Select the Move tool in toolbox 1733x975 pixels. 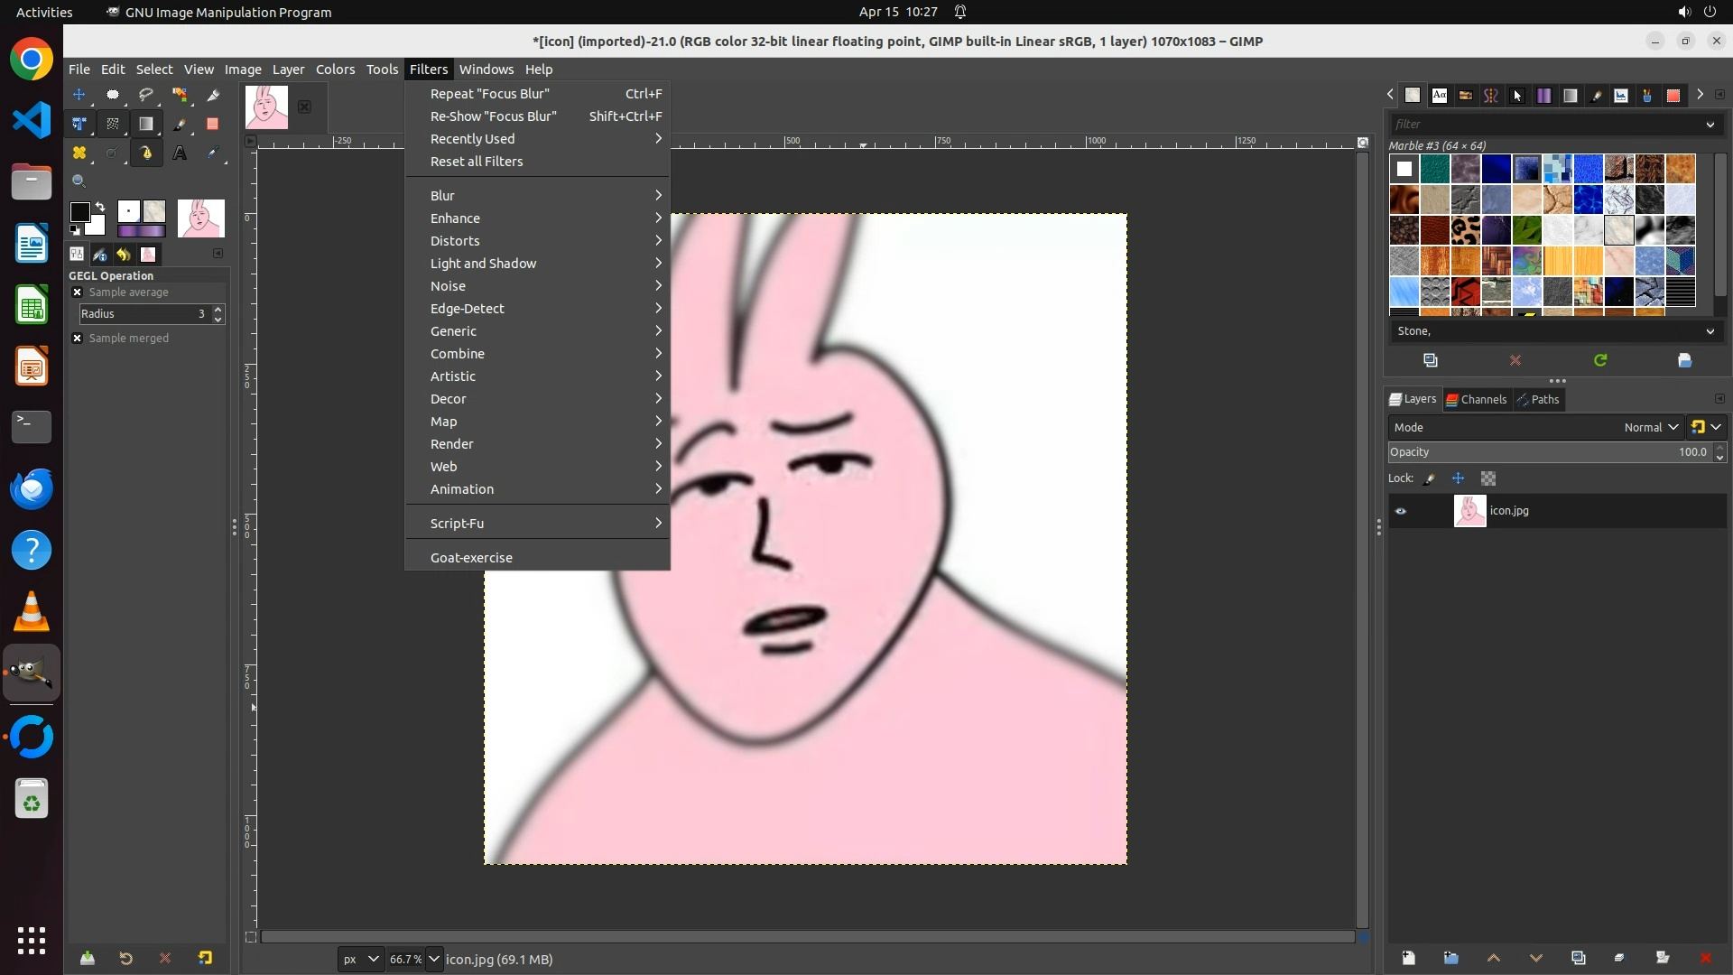[79, 95]
